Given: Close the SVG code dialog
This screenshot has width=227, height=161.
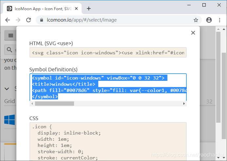Looking at the screenshot, I should click(x=193, y=33).
